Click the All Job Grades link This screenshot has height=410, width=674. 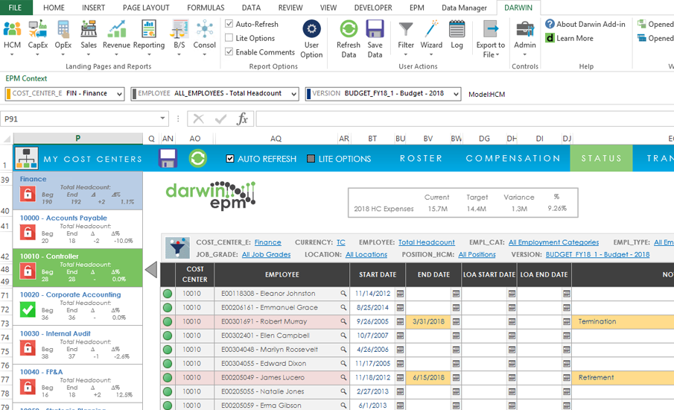coord(266,254)
